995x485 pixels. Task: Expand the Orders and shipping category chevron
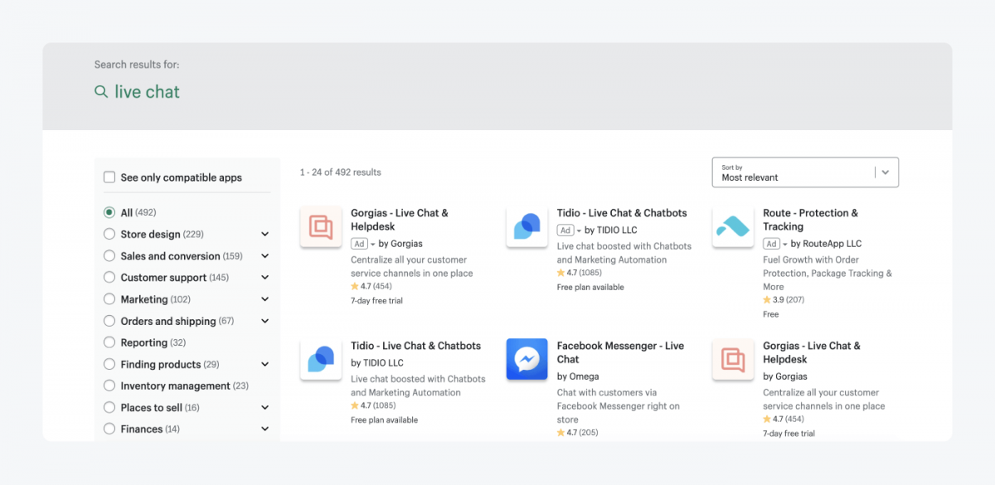pos(265,321)
